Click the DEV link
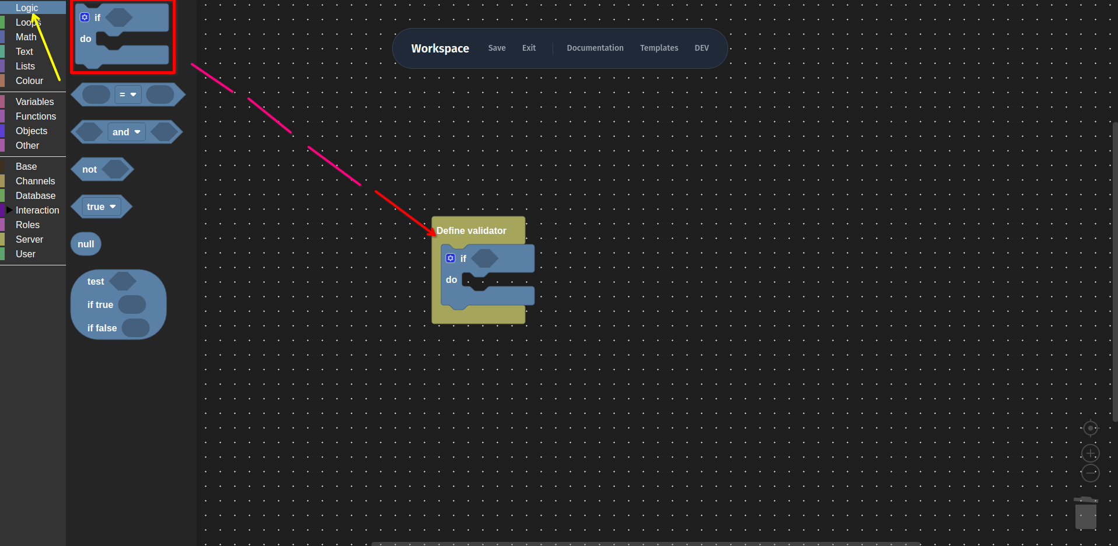Image resolution: width=1118 pixels, height=546 pixels. (x=701, y=48)
